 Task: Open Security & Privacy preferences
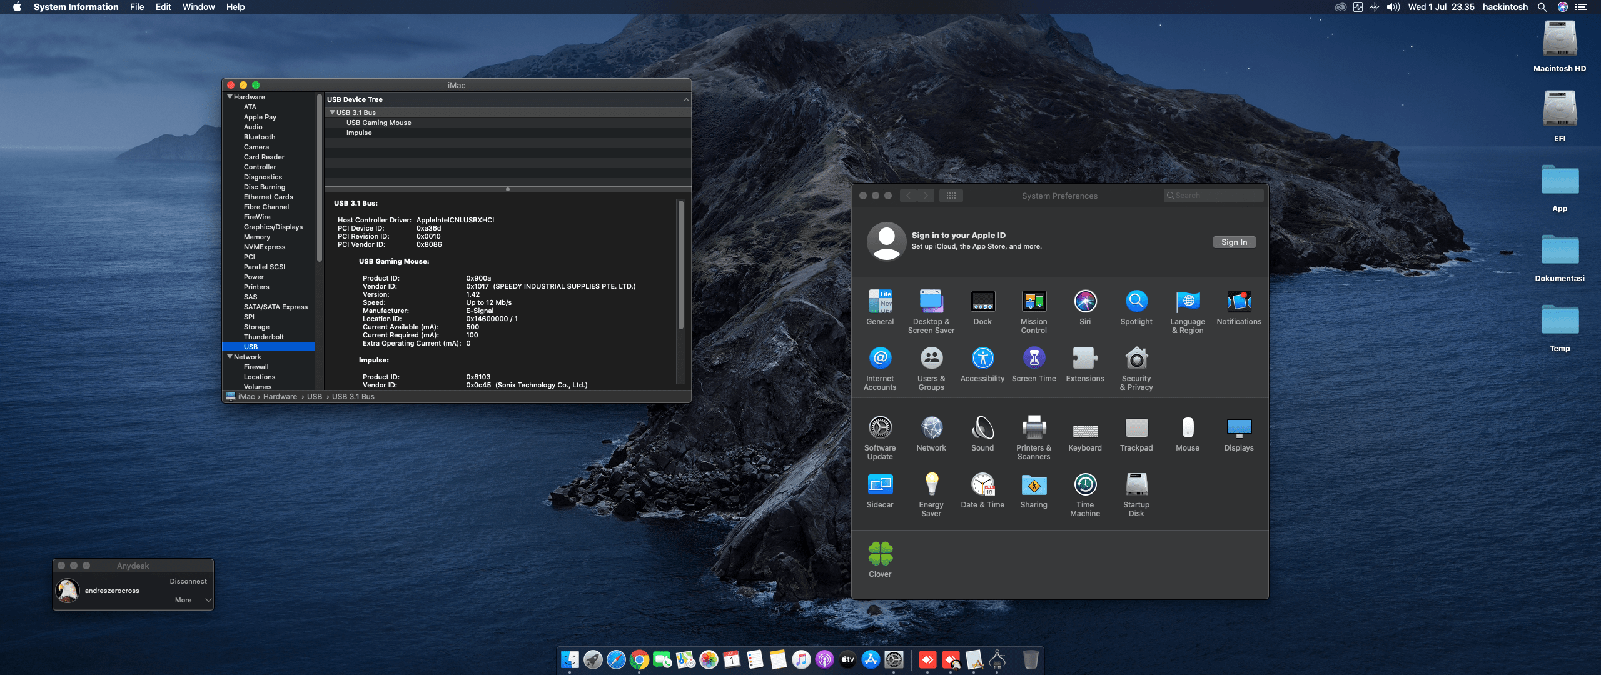1136,359
